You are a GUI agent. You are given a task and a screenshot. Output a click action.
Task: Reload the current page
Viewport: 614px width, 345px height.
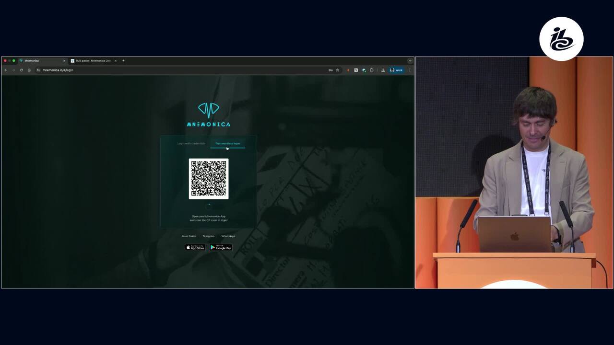[21, 70]
